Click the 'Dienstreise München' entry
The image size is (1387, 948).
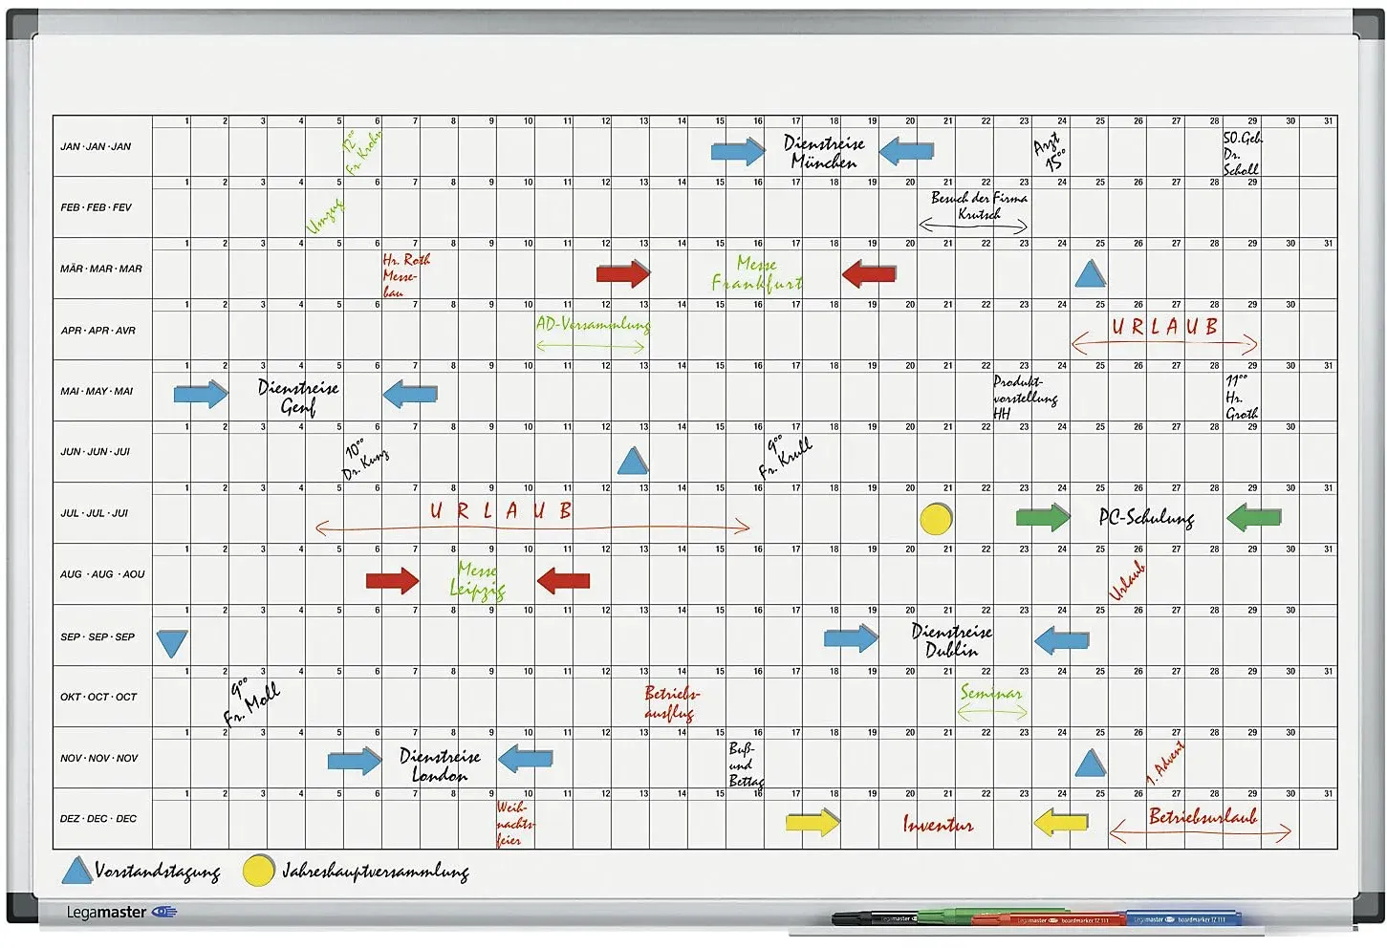tap(823, 151)
